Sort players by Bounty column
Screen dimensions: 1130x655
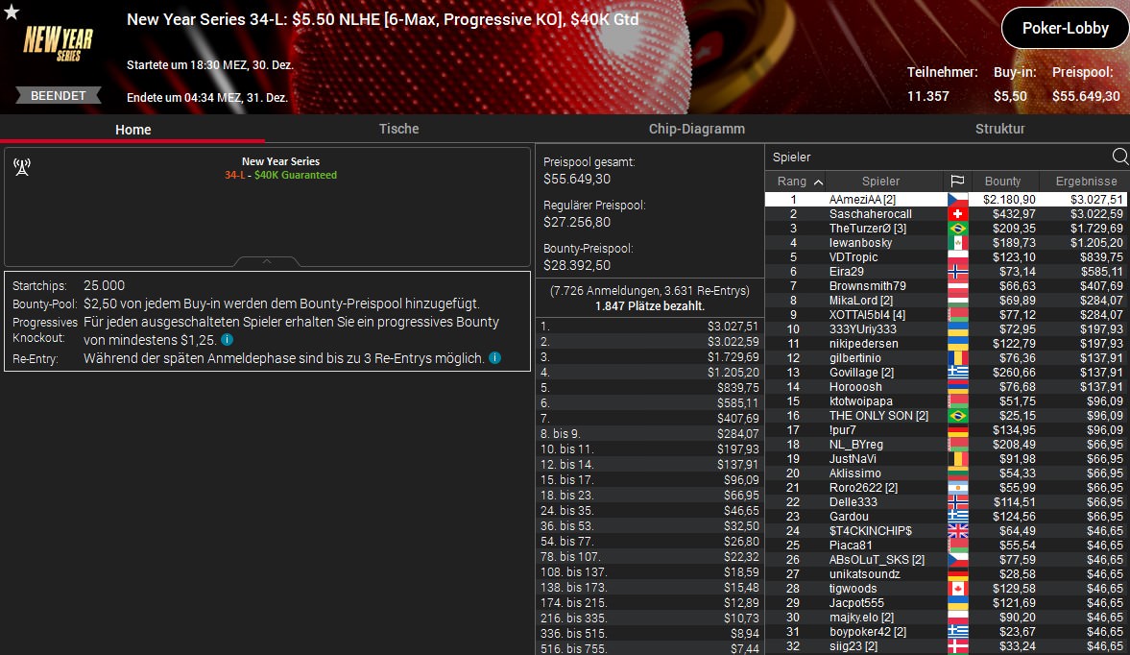1002,181
